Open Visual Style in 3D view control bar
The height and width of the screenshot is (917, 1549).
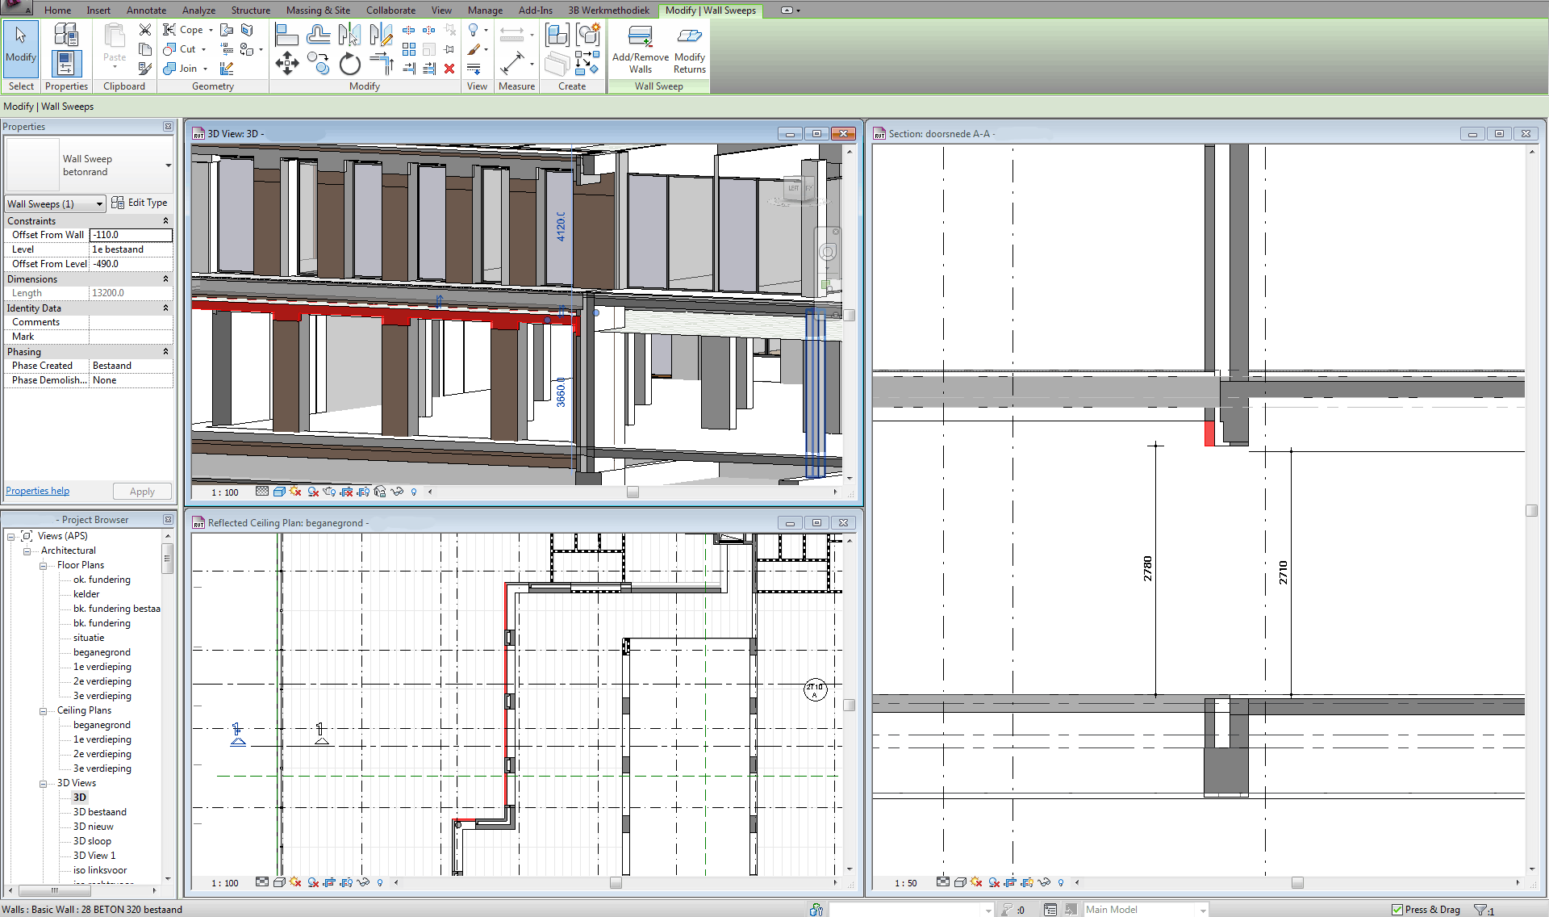(x=279, y=492)
